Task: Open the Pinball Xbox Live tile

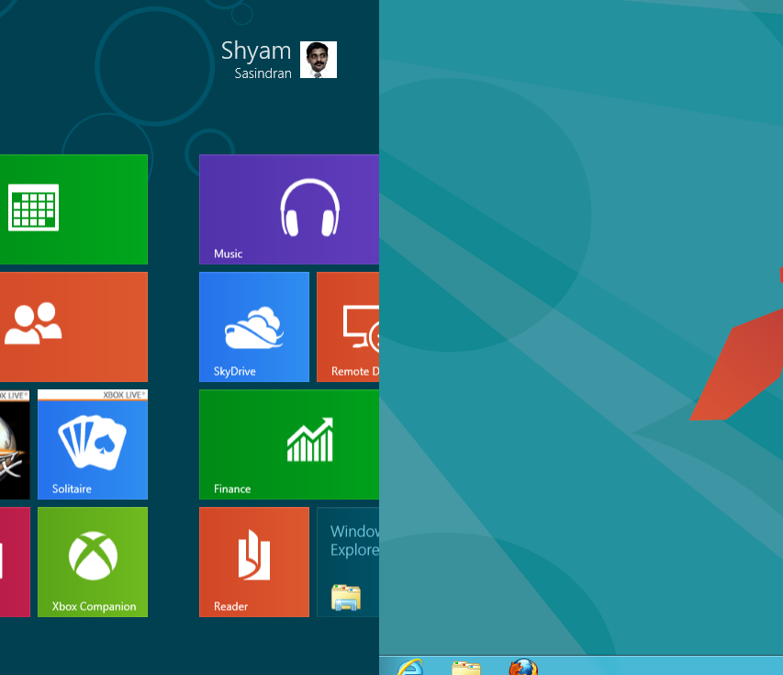Action: pos(15,444)
